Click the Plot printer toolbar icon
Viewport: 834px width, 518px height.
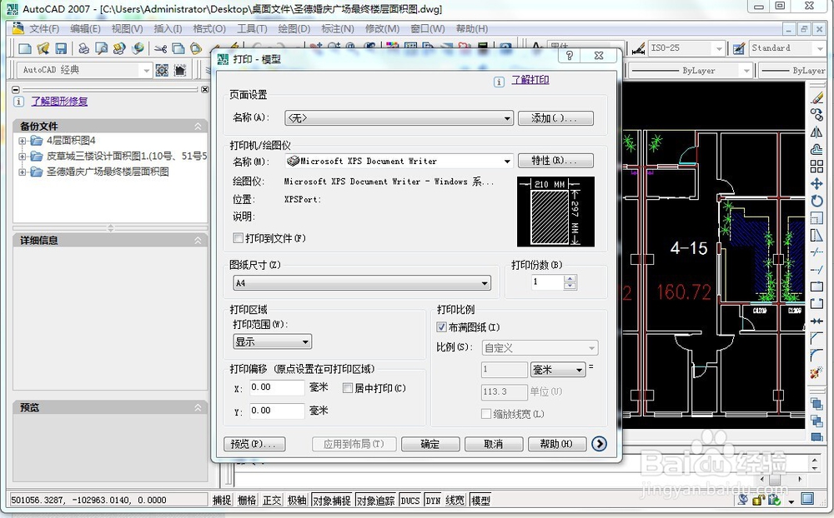(83, 49)
